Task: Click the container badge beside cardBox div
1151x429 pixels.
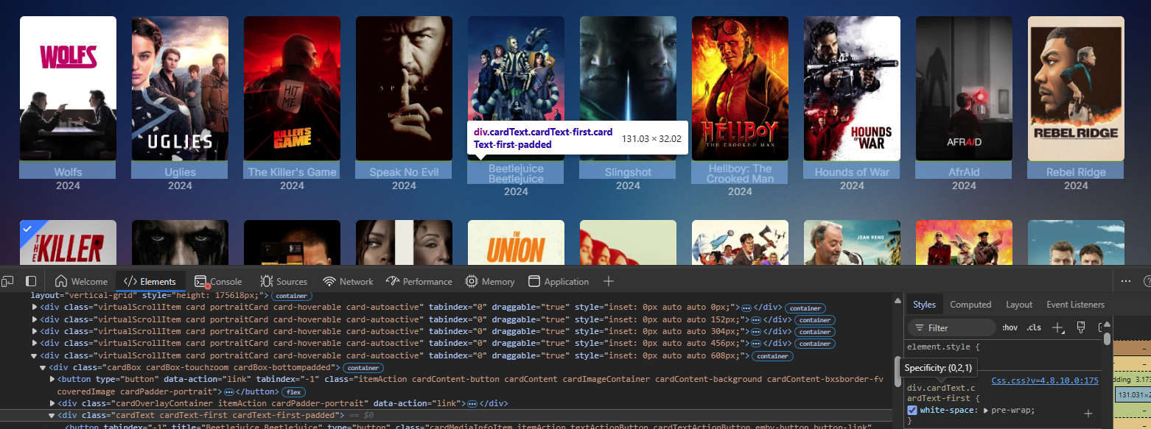Action: (x=363, y=367)
